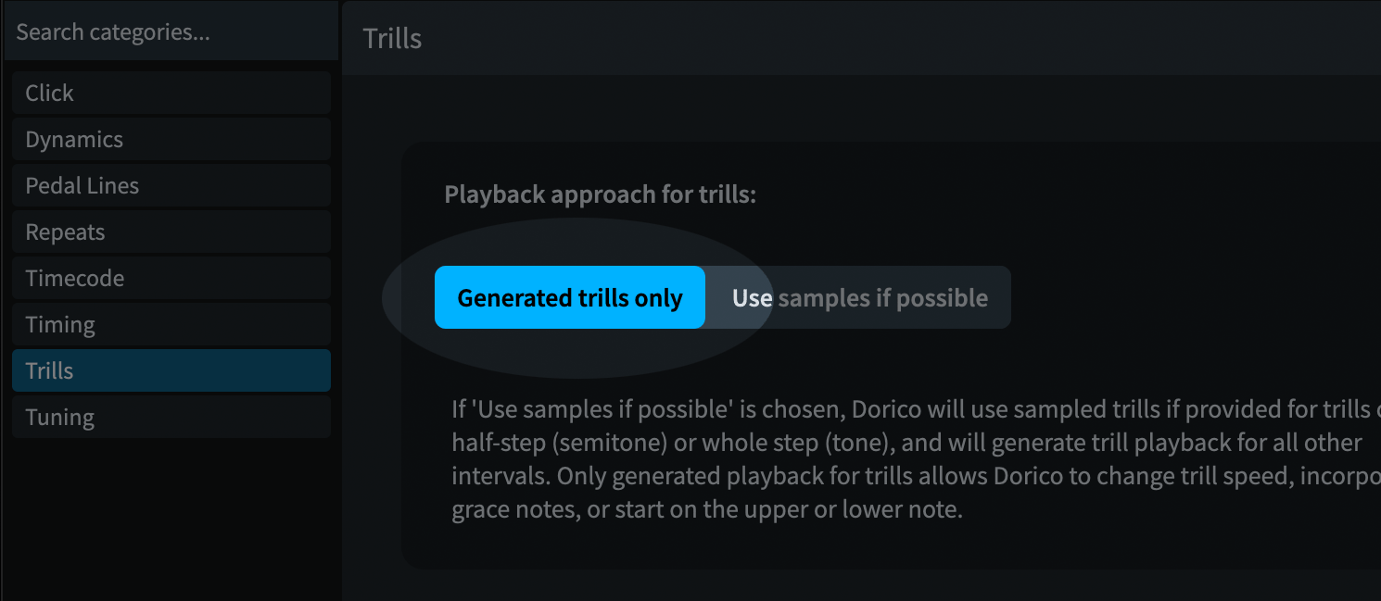This screenshot has width=1381, height=601.
Task: Select the Dynamics category
Action: pos(171,139)
